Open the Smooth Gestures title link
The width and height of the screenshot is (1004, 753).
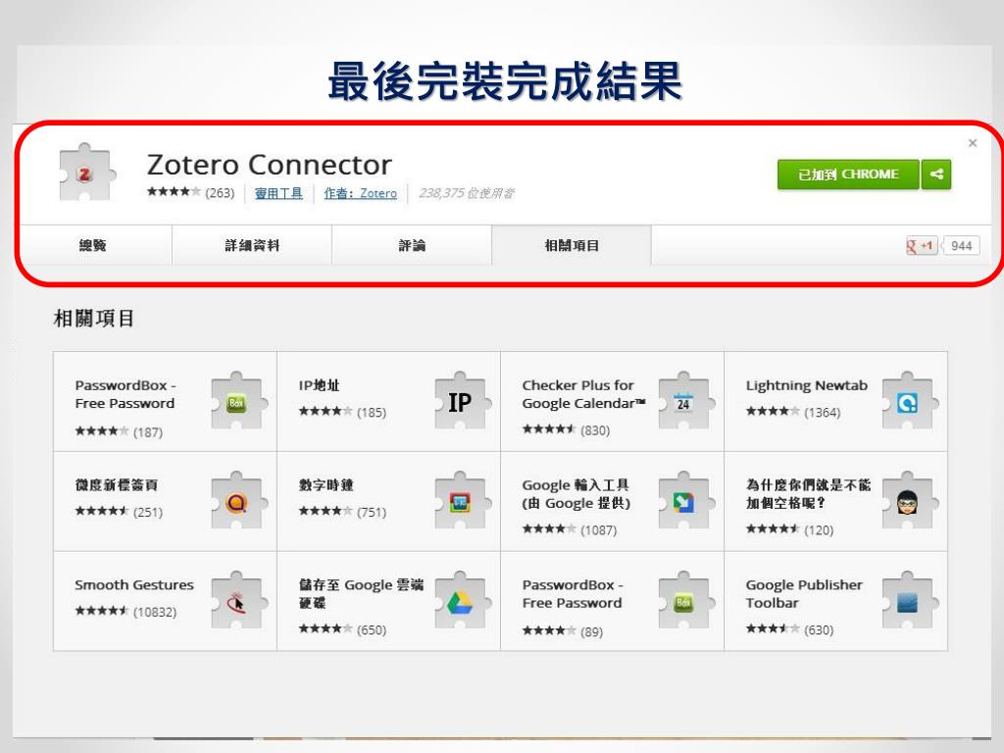pos(133,585)
